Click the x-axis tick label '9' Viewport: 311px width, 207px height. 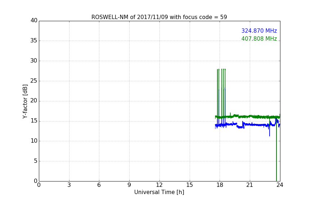pyautogui.click(x=129, y=185)
